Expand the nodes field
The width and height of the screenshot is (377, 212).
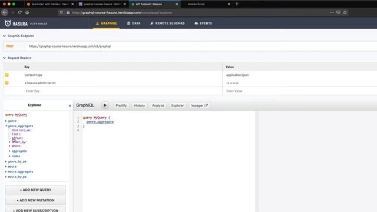(x=9, y=156)
